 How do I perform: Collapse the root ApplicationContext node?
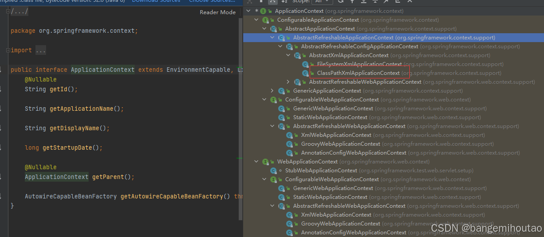pyautogui.click(x=249, y=11)
